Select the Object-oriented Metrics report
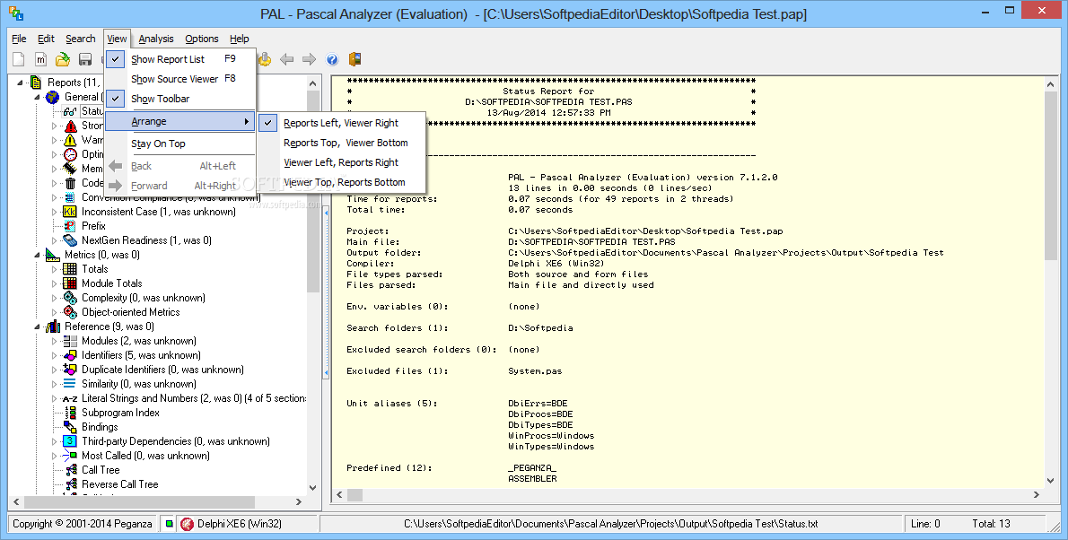Screen dimensions: 1068x540 click(x=131, y=312)
